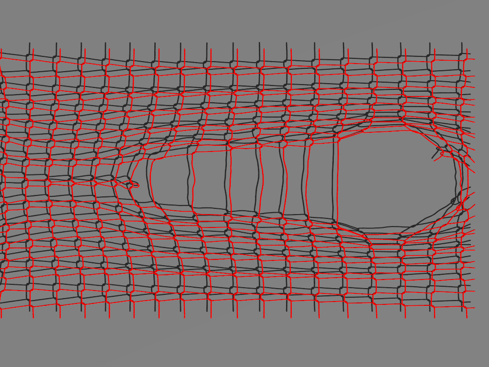Click the frayed loose strand right of the hole
The image size is (489, 367).
pyautogui.click(x=438, y=154)
